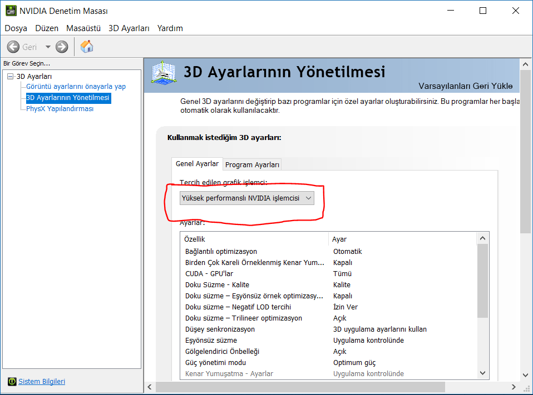Click the settings list scrollbar thumb
The image size is (533, 395).
[x=483, y=281]
